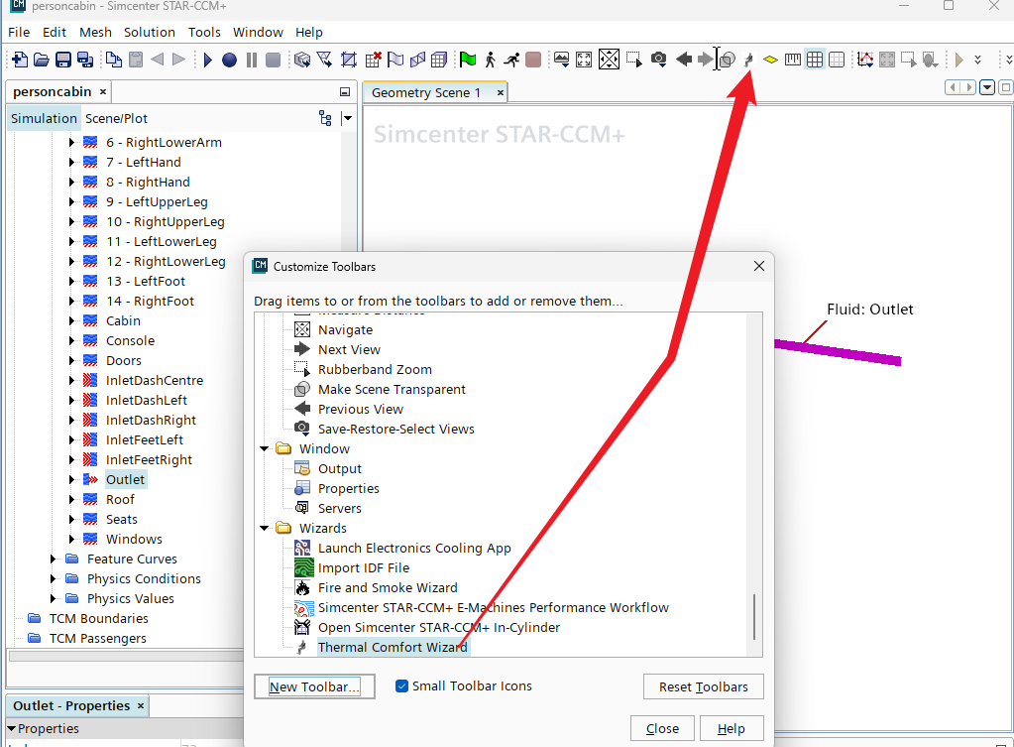Initialize solution with the green flag icon
This screenshot has height=747, width=1014.
click(468, 60)
